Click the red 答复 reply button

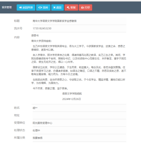[x=71, y=7]
